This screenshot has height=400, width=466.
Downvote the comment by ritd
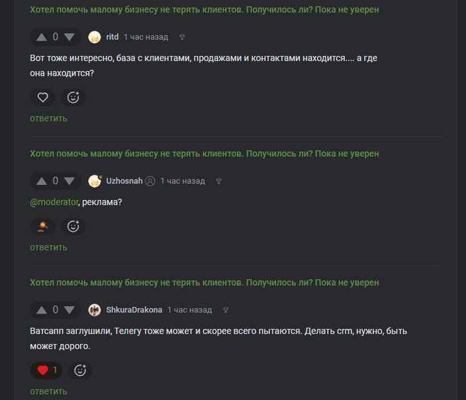[69, 37]
